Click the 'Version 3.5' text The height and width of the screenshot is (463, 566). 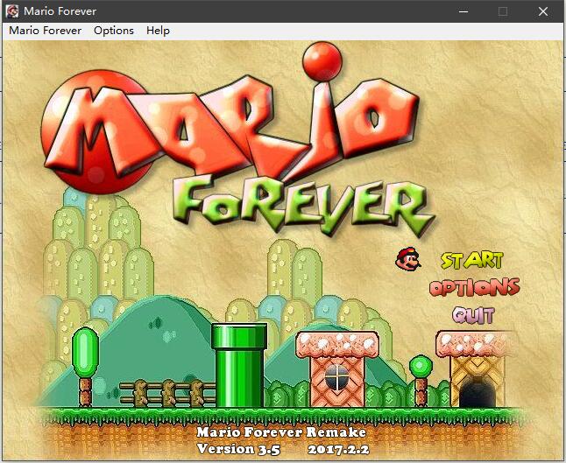coord(238,449)
